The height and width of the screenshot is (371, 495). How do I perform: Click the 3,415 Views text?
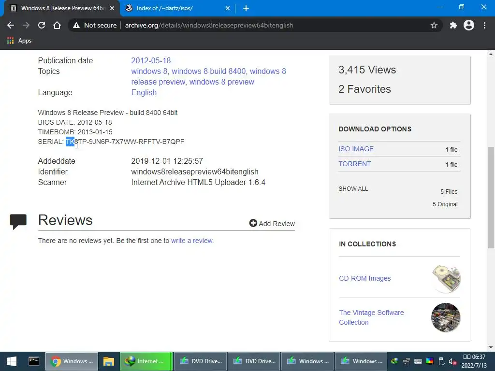pos(367,70)
